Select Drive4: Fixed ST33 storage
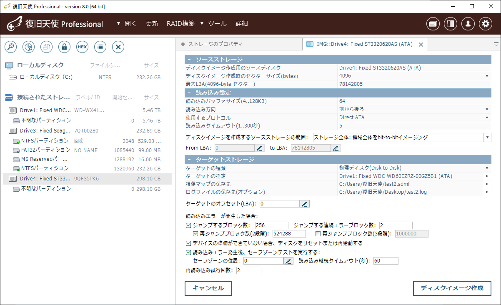Viewport: 501px width, 305px height. click(x=88, y=179)
